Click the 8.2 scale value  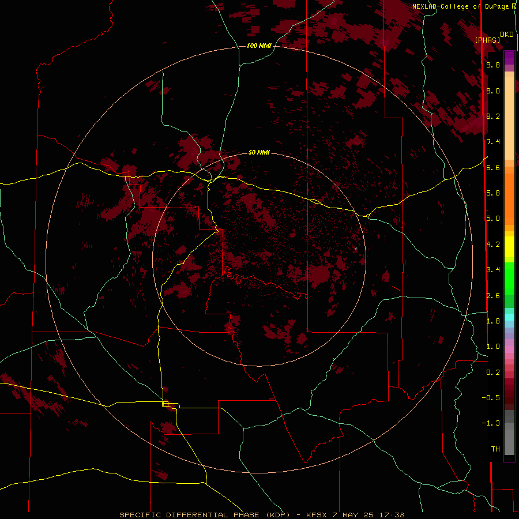click(x=493, y=116)
